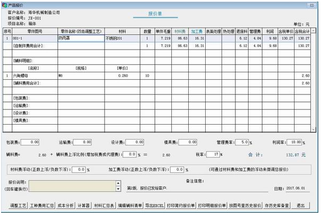
Task: Select the 六角螺母 accessory row
Action: pyautogui.click(x=157, y=76)
